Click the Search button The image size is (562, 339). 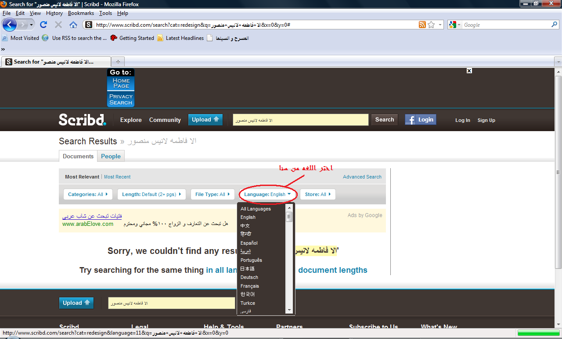[x=385, y=120]
